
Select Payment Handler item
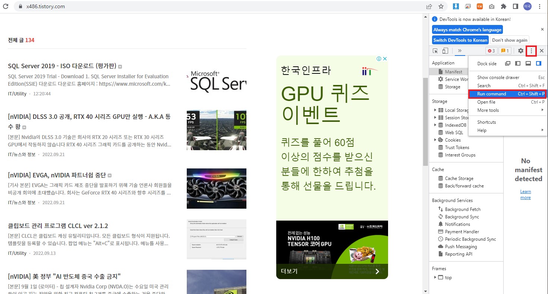tap(462, 232)
